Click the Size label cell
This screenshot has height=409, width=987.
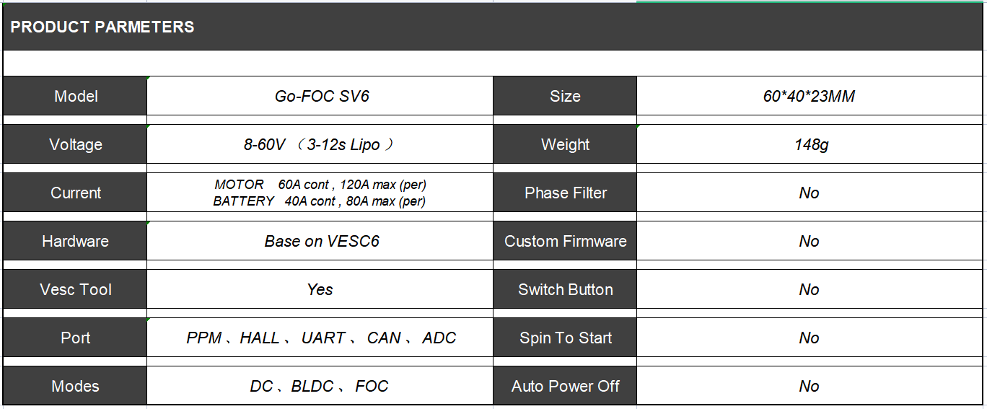click(x=565, y=97)
